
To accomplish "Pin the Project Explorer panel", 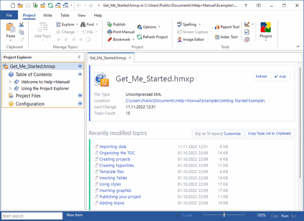I will click(x=79, y=57).
